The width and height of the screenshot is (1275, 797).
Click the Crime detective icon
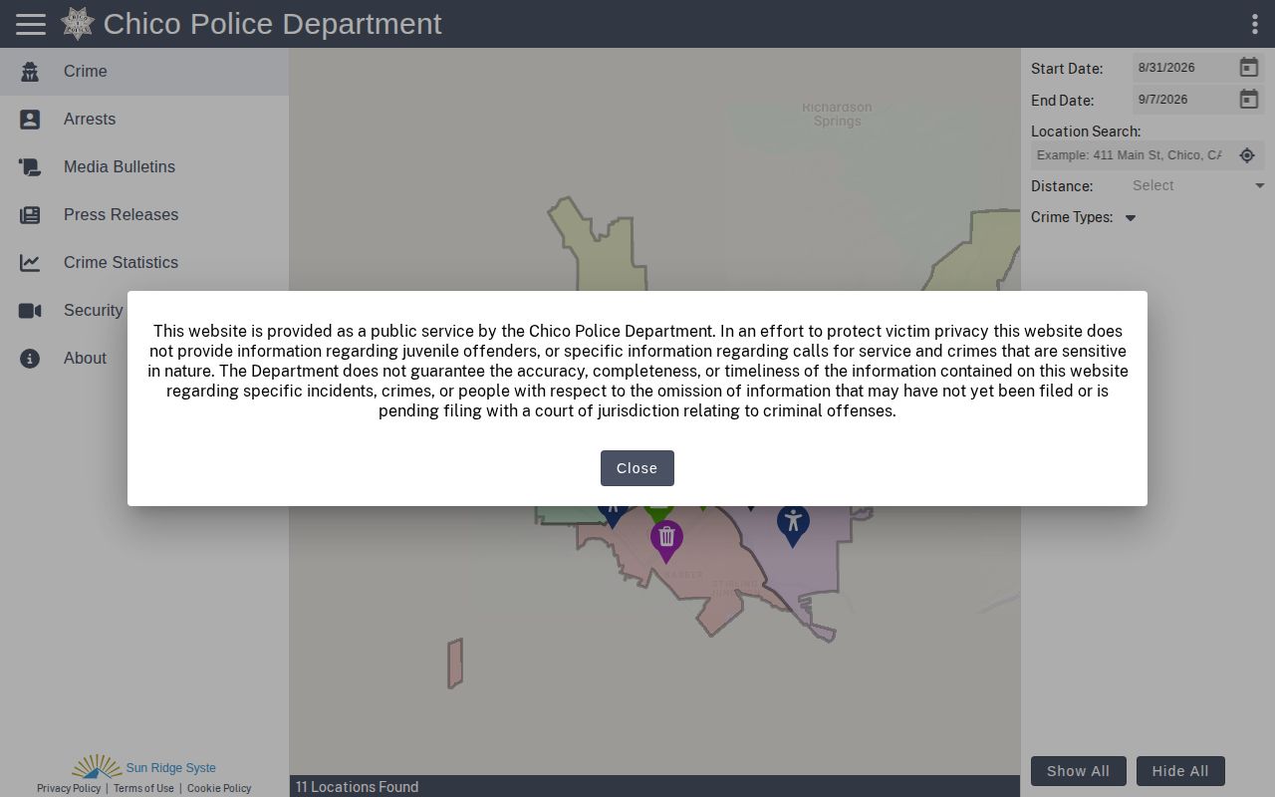coord(30,72)
